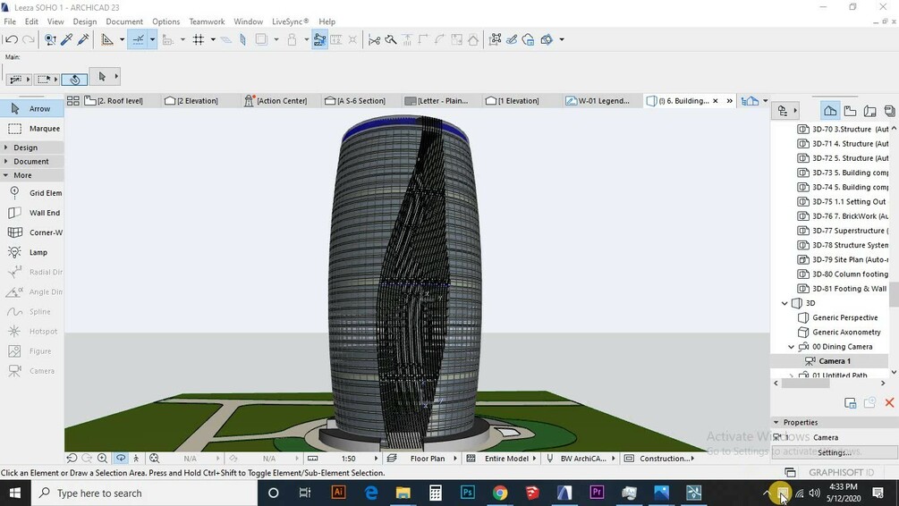Open the Design menu
Image resolution: width=899 pixels, height=506 pixels.
[x=85, y=21]
